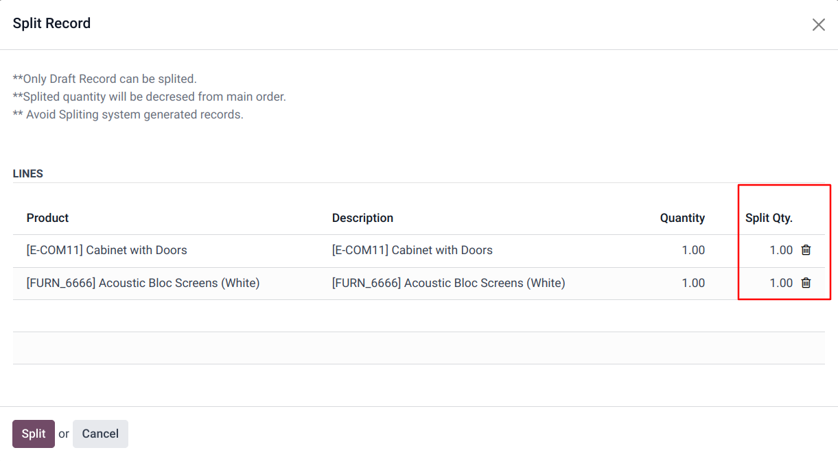838x461 pixels.
Task: Click Quantity value in Acoustic Bloc Screens row
Action: point(693,283)
